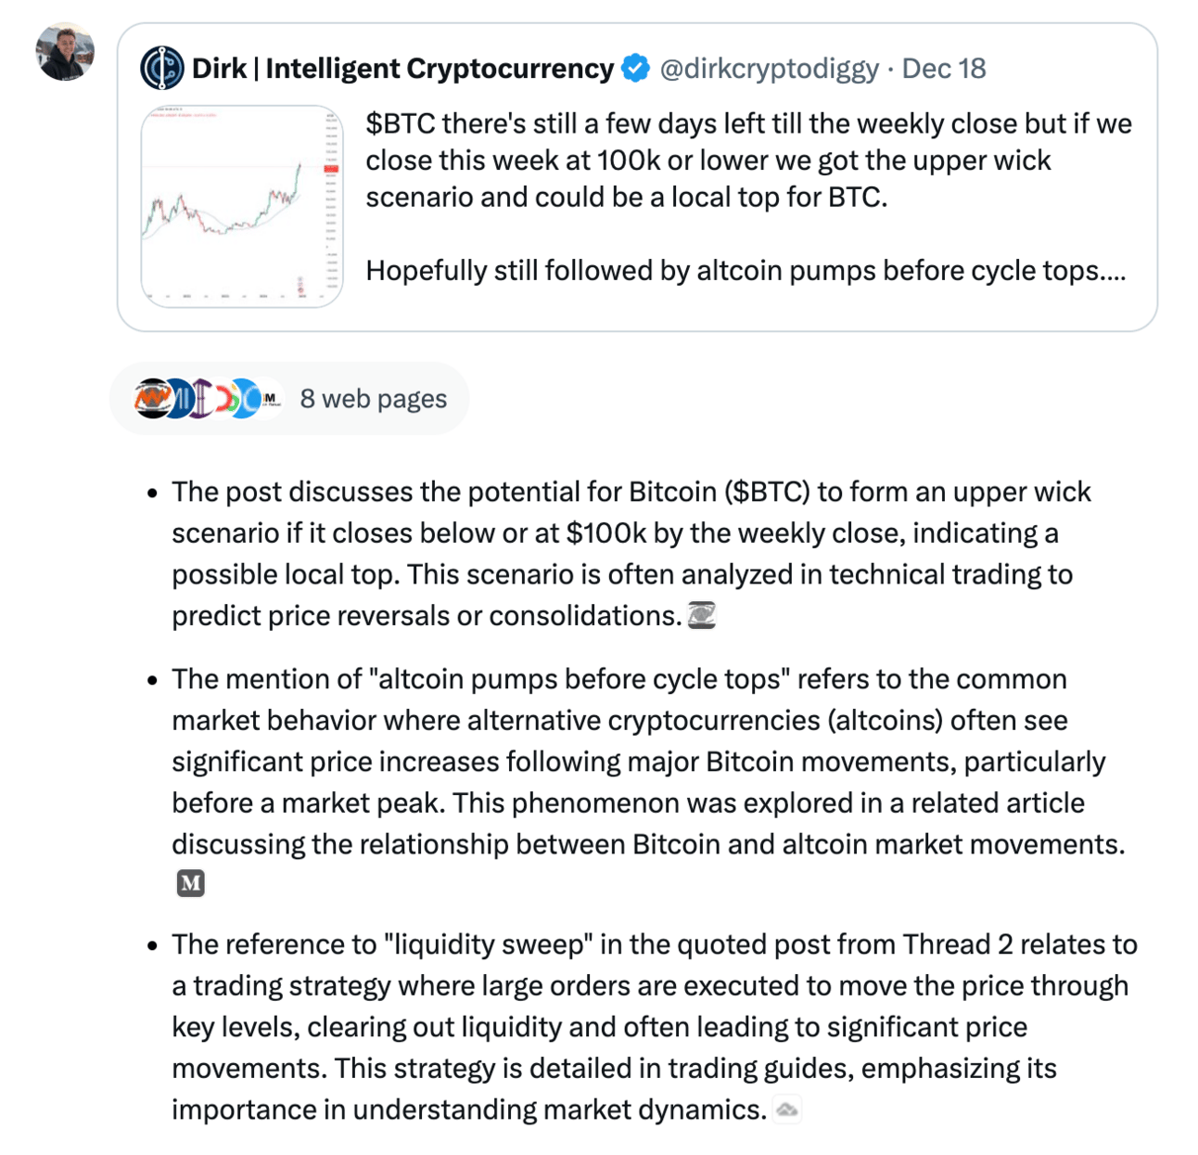1198x1155 pixels.
Task: Open the quoted $BTC post text
Action: pos(748,197)
